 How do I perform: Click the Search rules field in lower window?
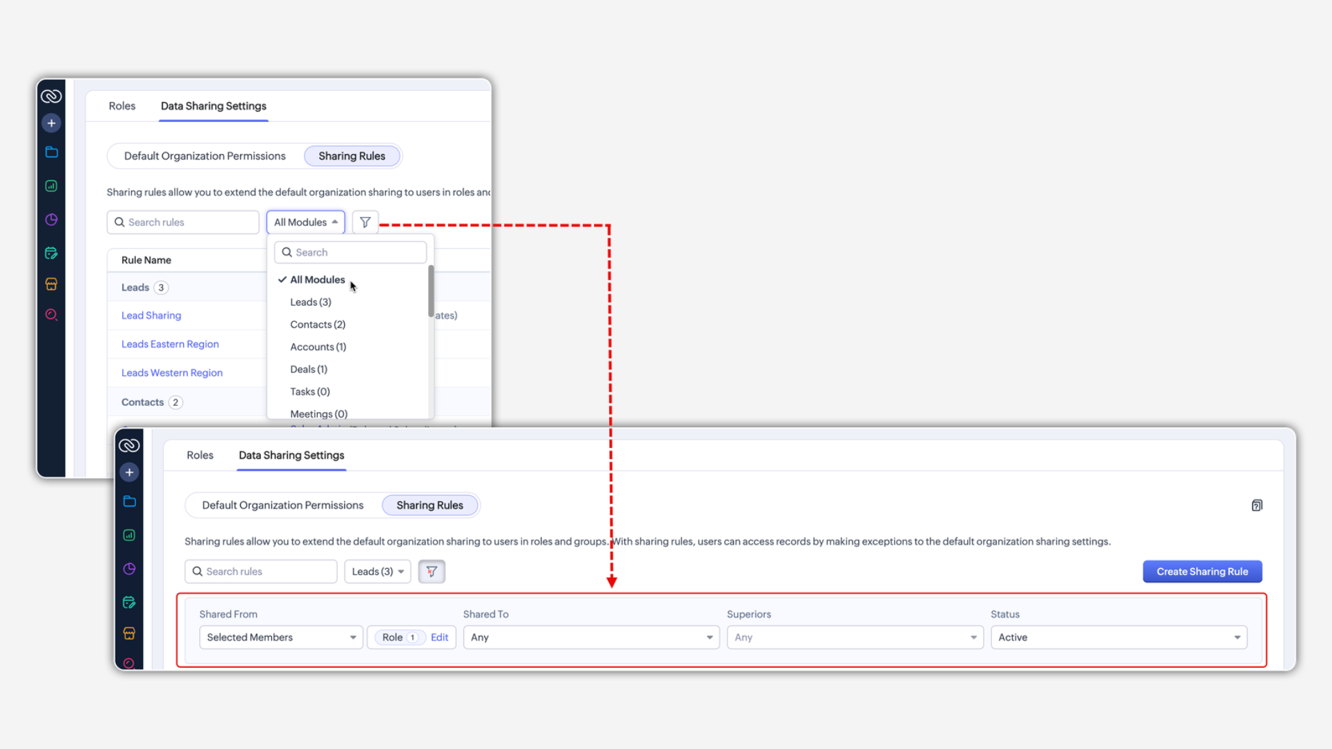click(261, 571)
